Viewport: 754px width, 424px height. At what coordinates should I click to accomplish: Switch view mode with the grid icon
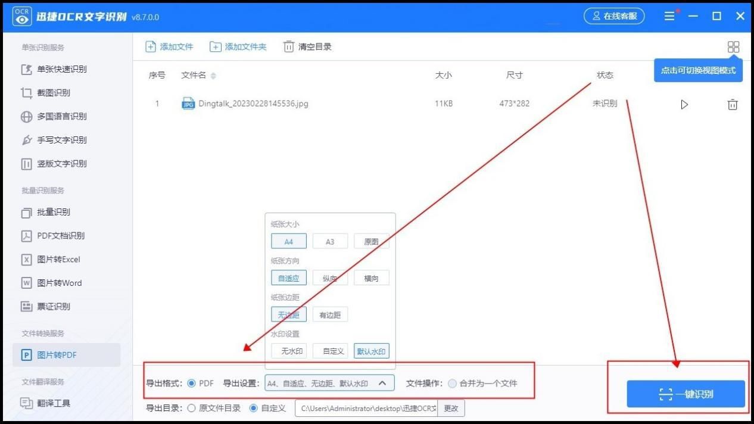coord(733,46)
